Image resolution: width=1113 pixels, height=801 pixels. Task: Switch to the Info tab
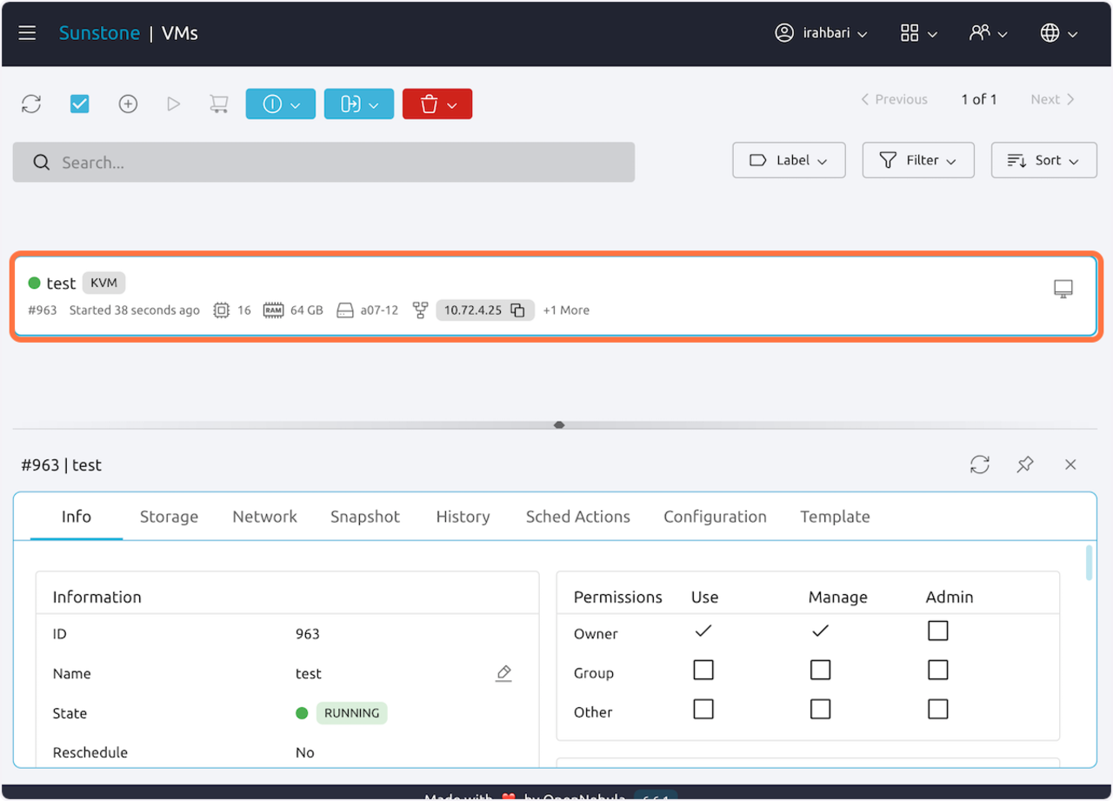[x=77, y=517]
